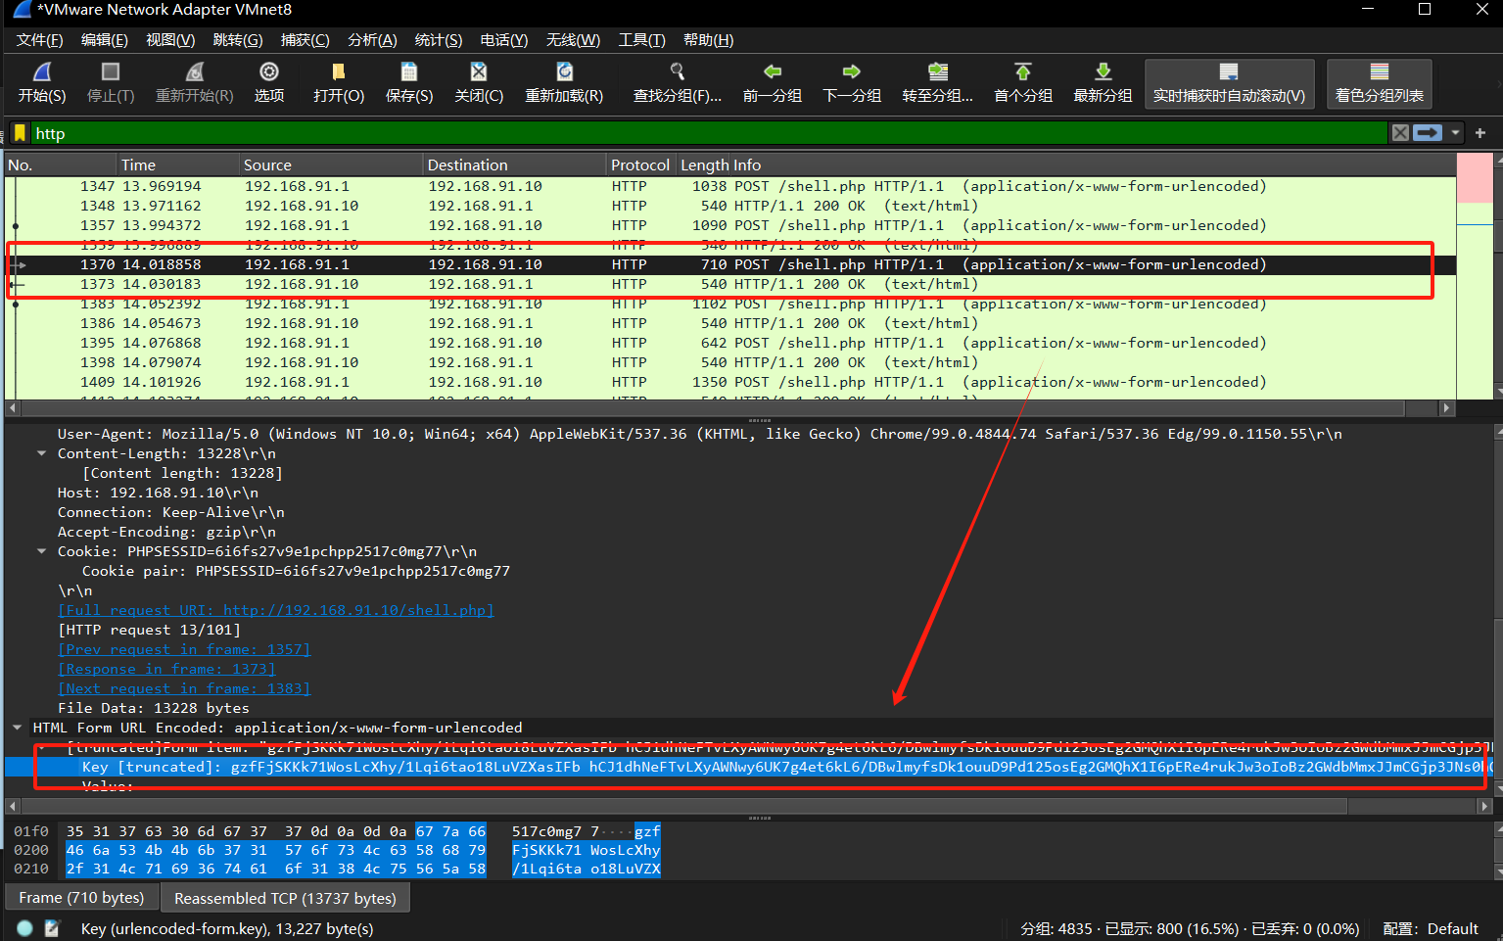Sort by the Protocol column header
The width and height of the screenshot is (1503, 941).
(x=640, y=165)
